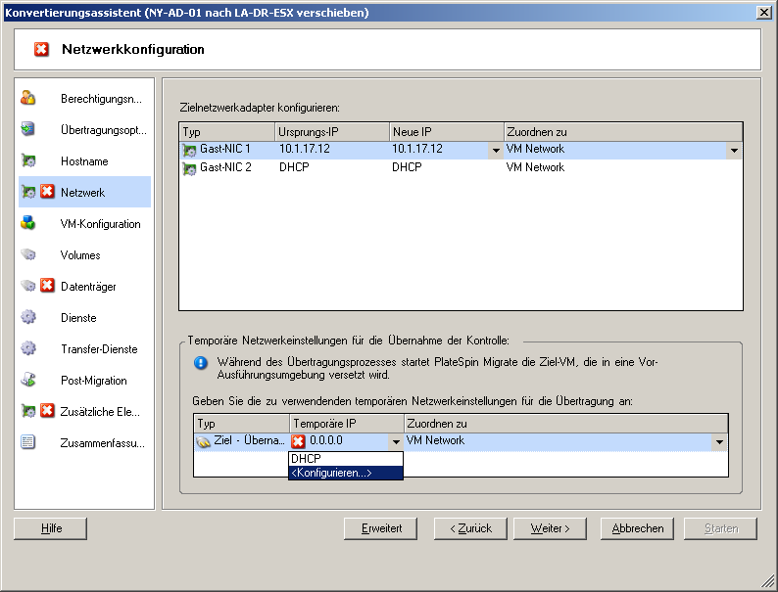Click the Typ column header in the adapter table
The height and width of the screenshot is (592, 778).
tap(226, 132)
